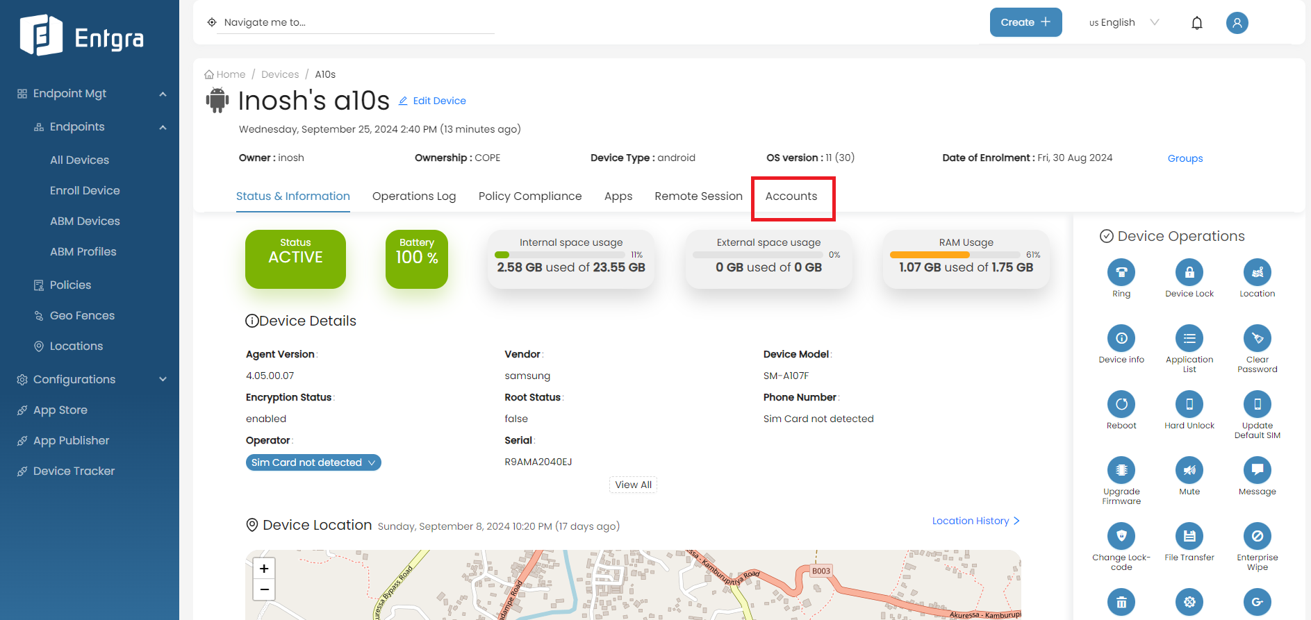The width and height of the screenshot is (1311, 620).
Task: Click the Create button
Action: (1026, 22)
